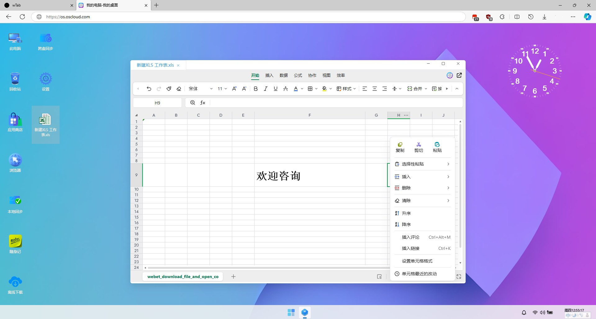Click the vertical alignment icon
Viewport: 596px width, 319px height.
[x=395, y=89]
